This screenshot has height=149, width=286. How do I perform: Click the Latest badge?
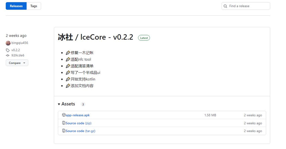pos(144,38)
